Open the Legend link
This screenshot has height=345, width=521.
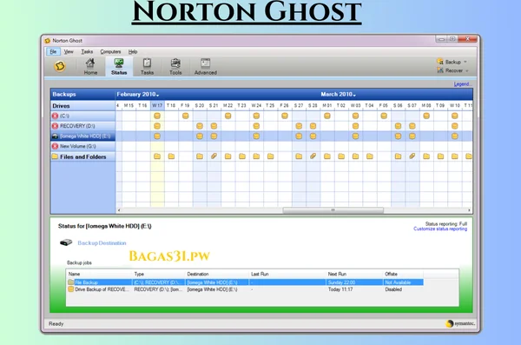[462, 84]
